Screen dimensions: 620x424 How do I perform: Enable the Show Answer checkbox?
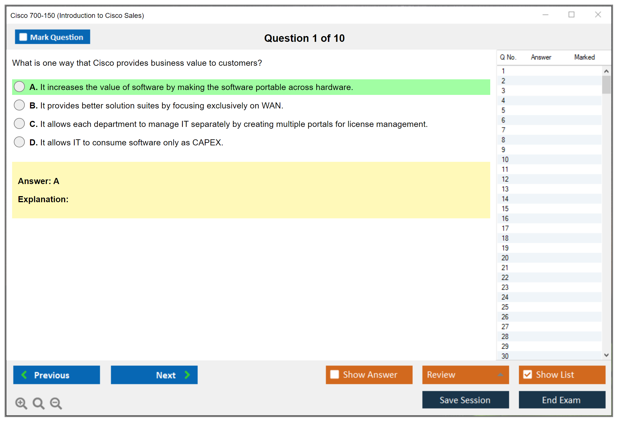click(x=335, y=374)
